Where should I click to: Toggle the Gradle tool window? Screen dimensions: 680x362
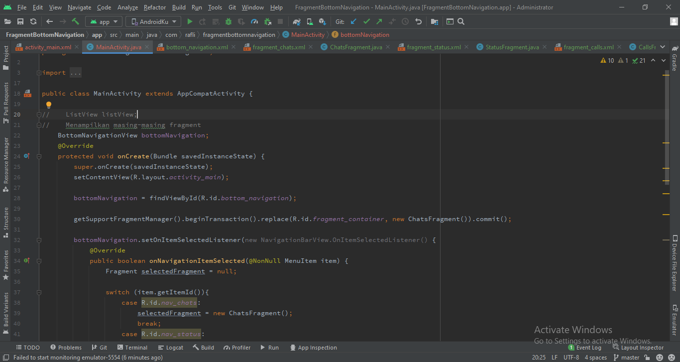[675, 59]
